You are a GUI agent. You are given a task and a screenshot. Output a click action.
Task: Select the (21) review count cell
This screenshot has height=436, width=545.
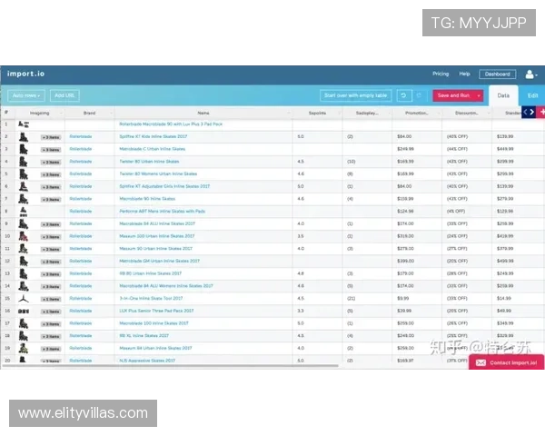tap(351, 298)
